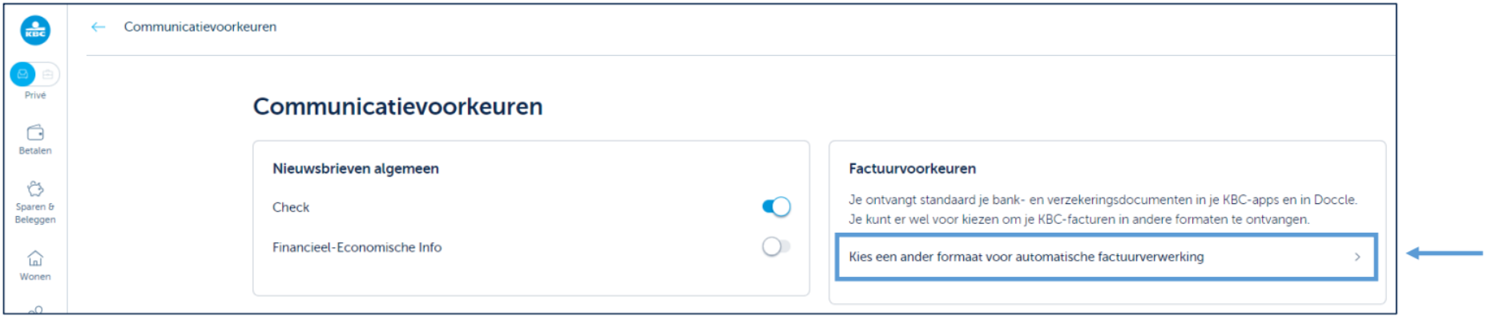
Task: Click the 'Financieel-Economische Info' label text
Action: 357,247
